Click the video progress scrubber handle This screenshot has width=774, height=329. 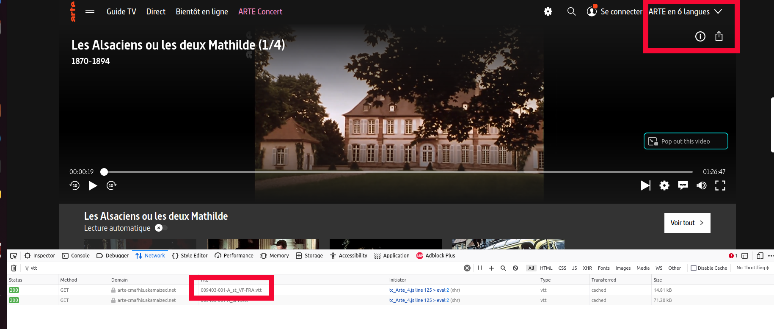tap(104, 172)
